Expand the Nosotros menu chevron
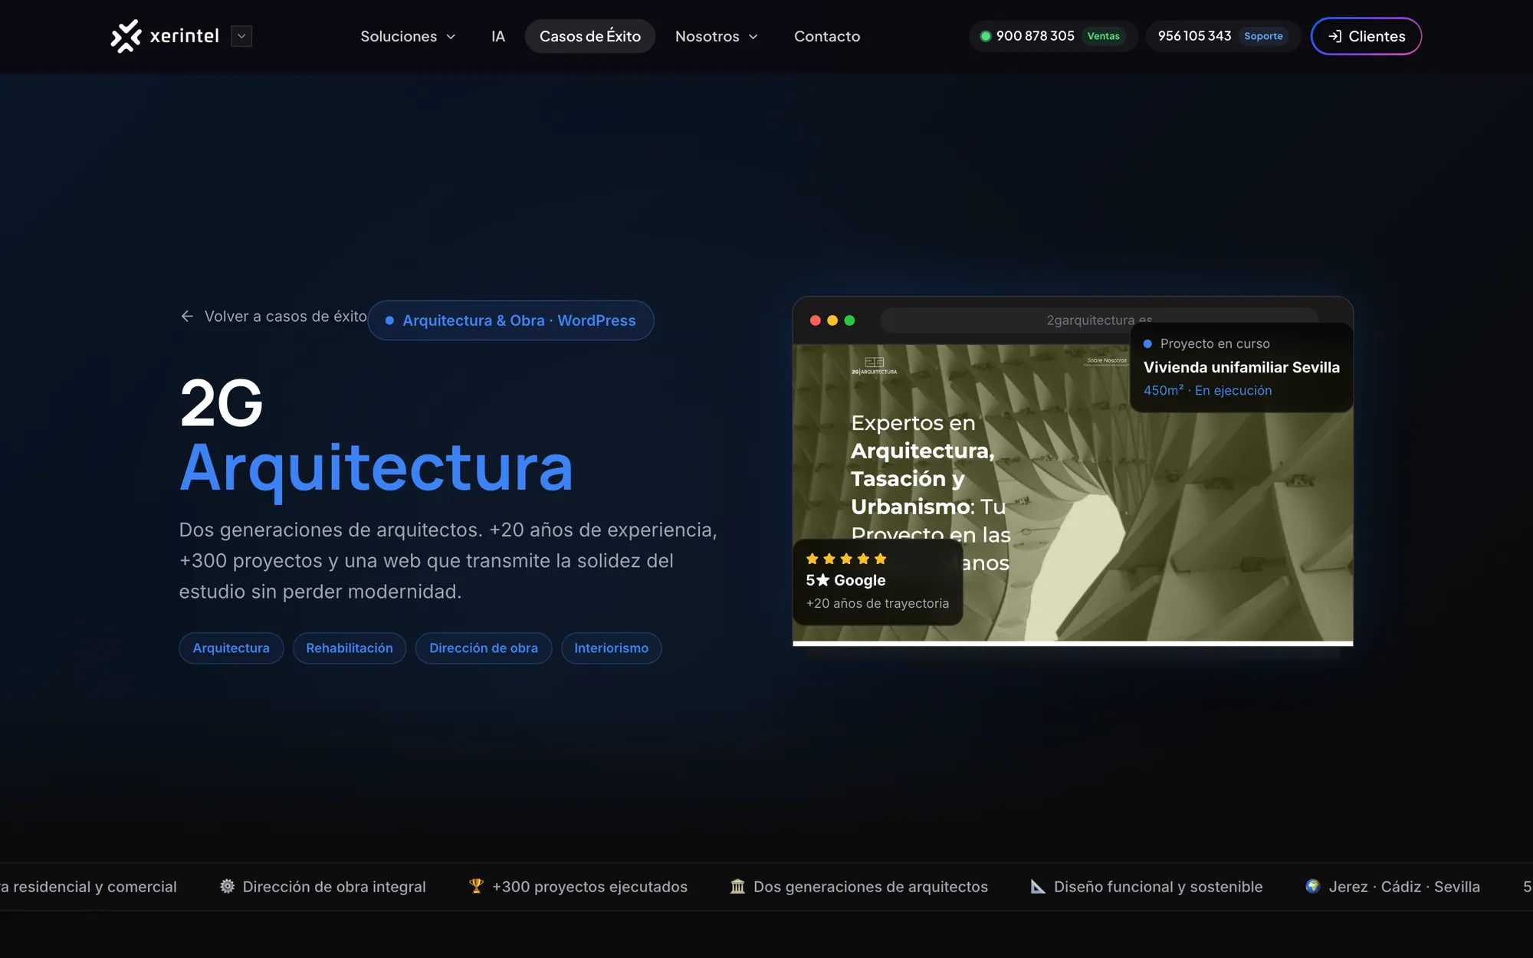Viewport: 1533px width, 958px height. [753, 37]
